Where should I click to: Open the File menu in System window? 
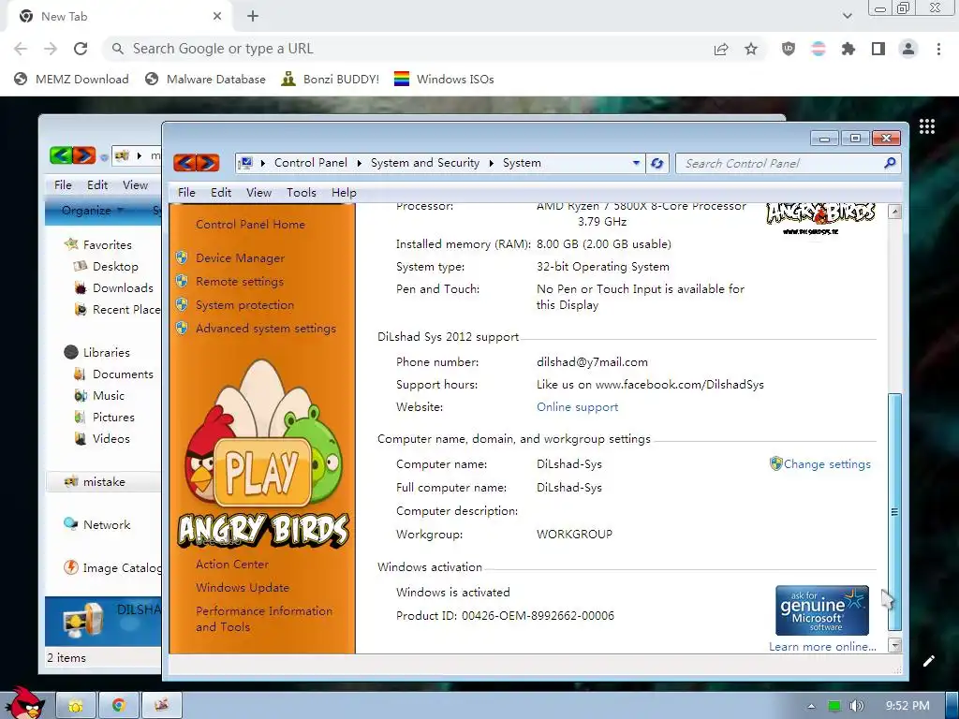point(186,193)
